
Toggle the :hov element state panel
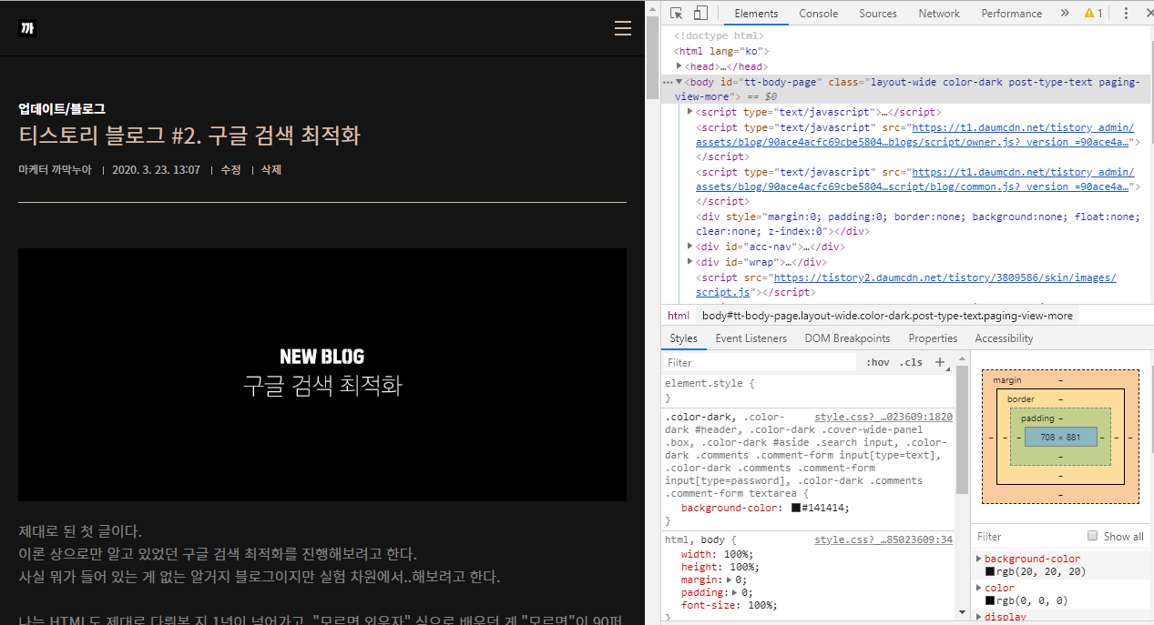coord(877,362)
